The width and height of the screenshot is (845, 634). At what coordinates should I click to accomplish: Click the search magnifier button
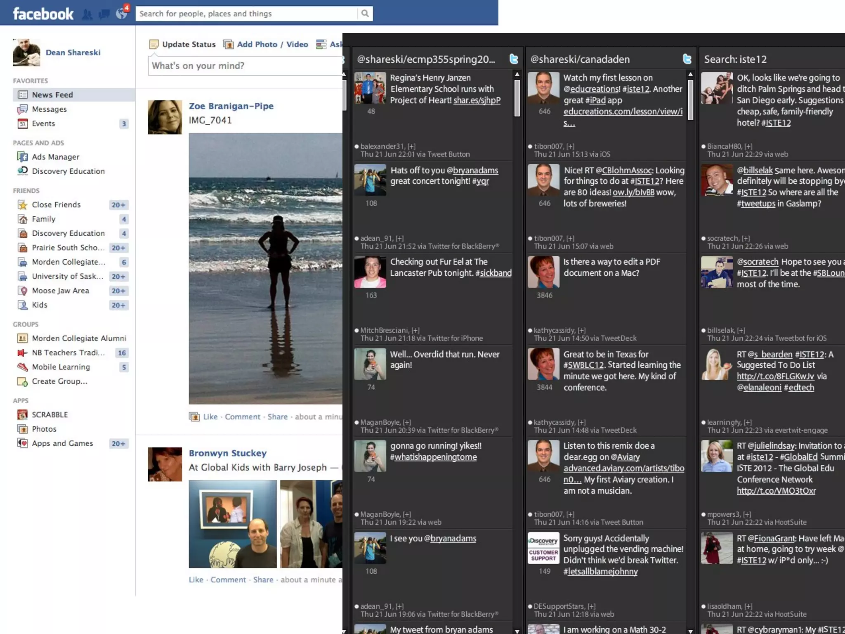coord(365,14)
